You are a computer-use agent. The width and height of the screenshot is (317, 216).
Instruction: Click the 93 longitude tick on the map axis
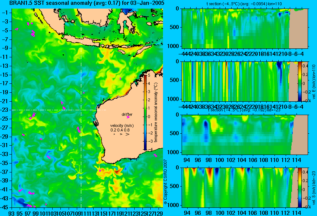coord(12,213)
